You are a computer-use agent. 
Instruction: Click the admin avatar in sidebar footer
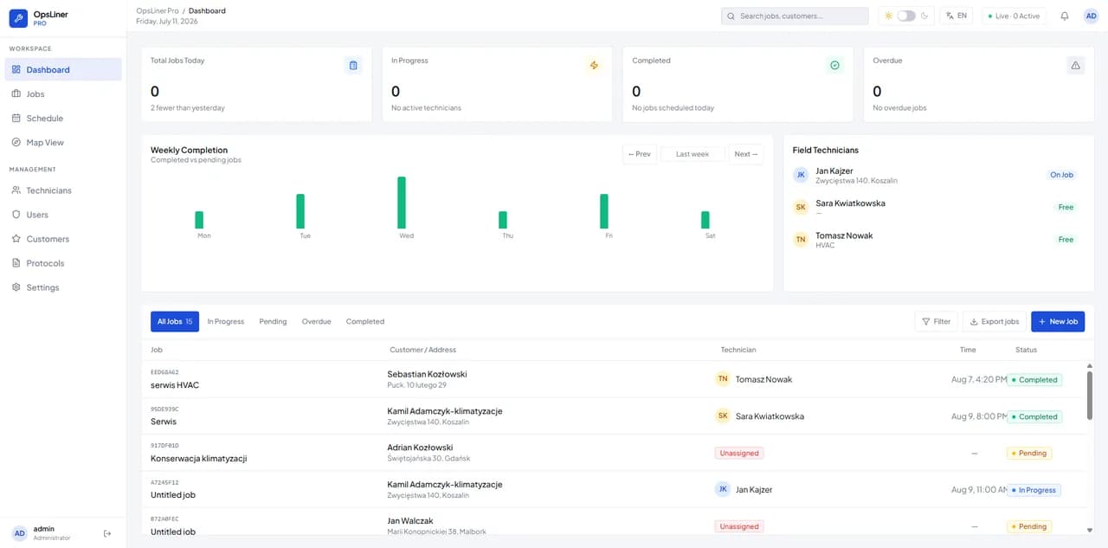19,533
